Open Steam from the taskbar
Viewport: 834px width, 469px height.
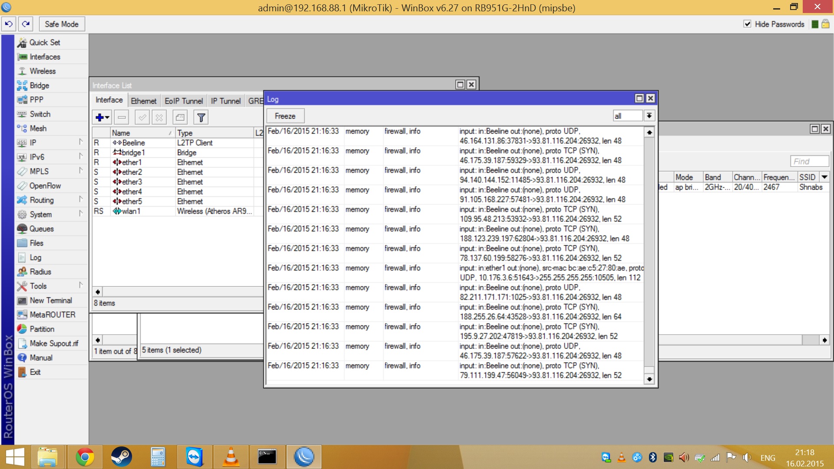click(x=121, y=457)
